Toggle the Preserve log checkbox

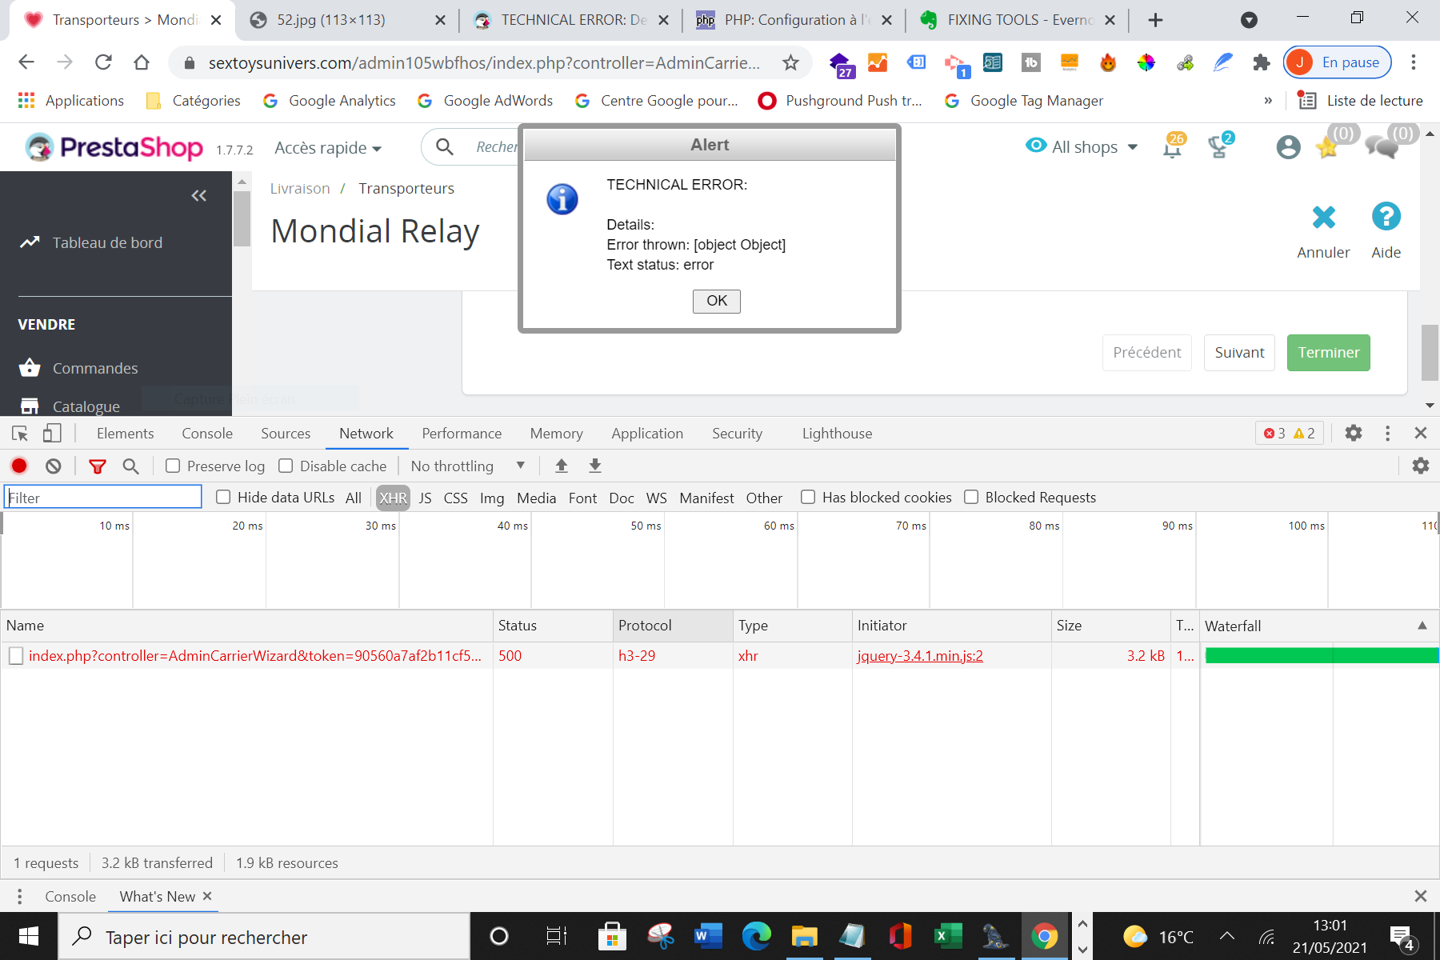[173, 466]
